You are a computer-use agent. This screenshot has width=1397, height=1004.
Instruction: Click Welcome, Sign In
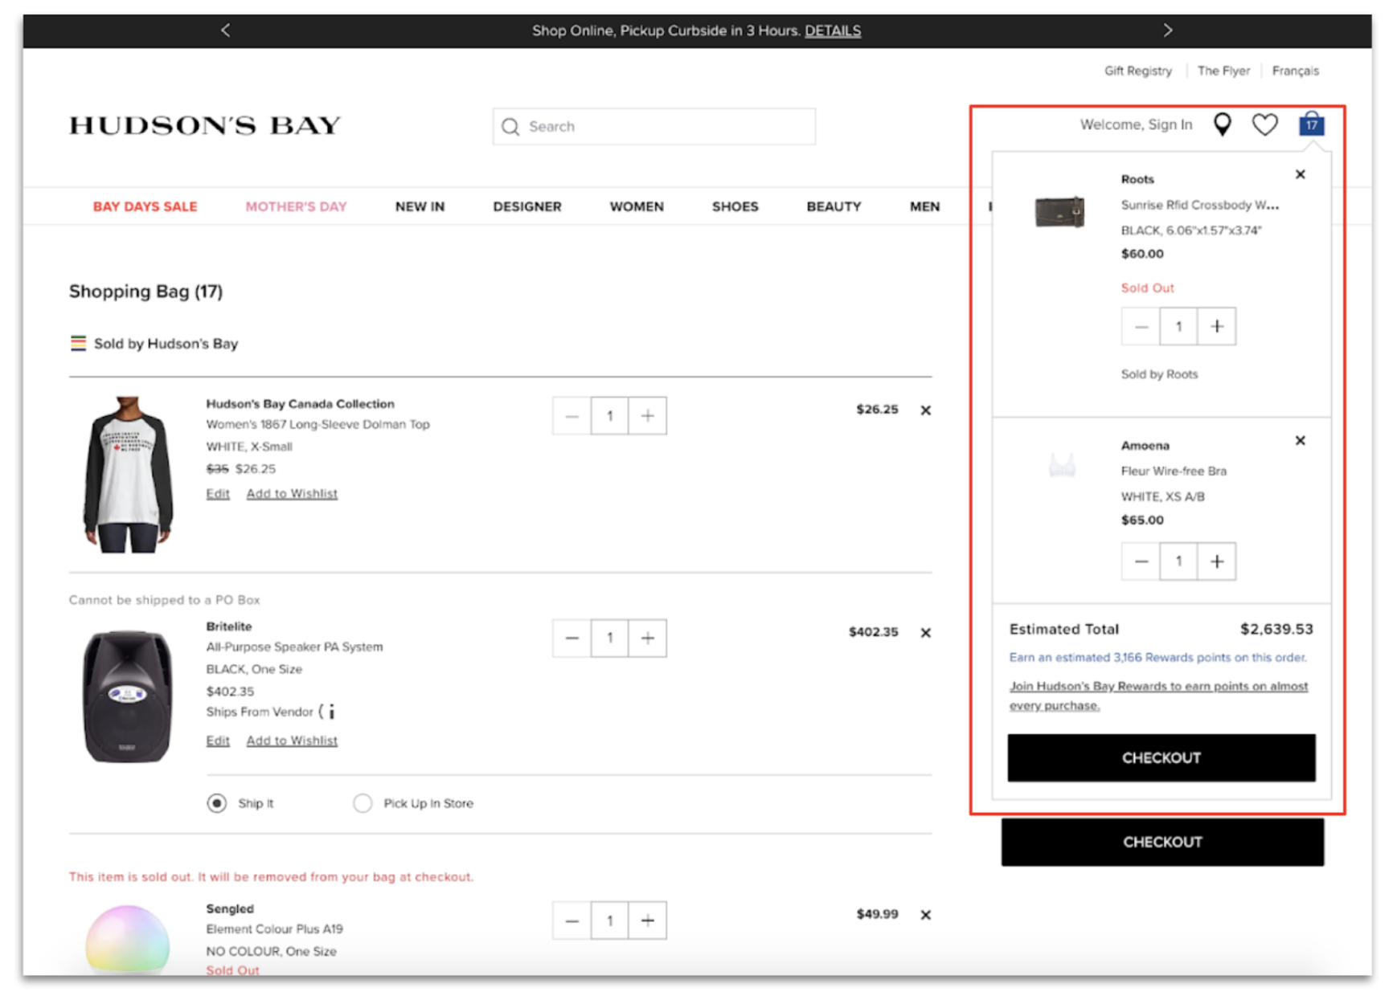point(1136,124)
